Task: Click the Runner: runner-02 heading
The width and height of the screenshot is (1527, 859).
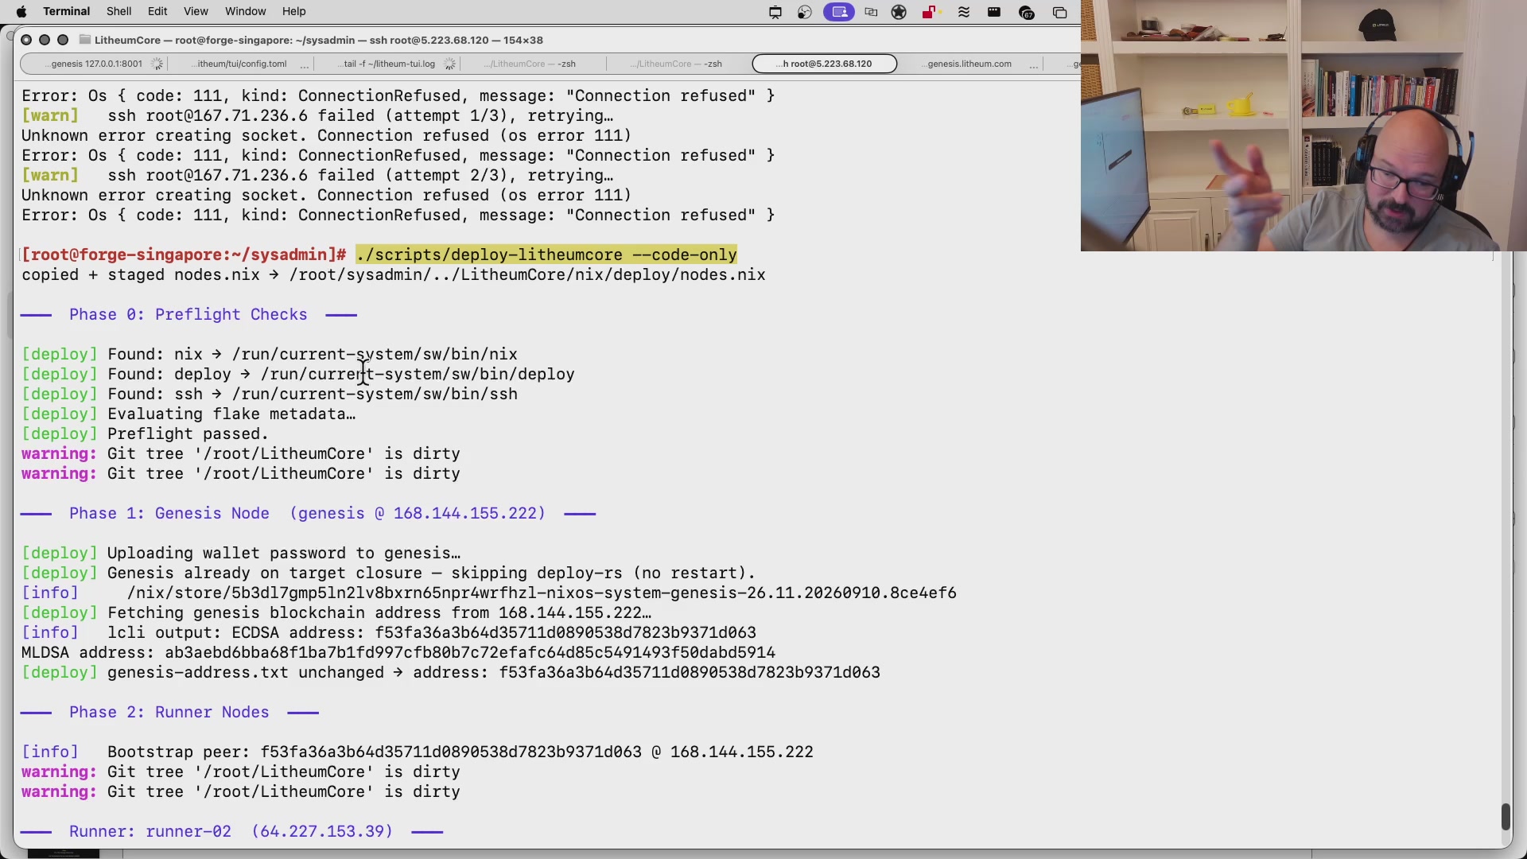Action: [x=231, y=831]
